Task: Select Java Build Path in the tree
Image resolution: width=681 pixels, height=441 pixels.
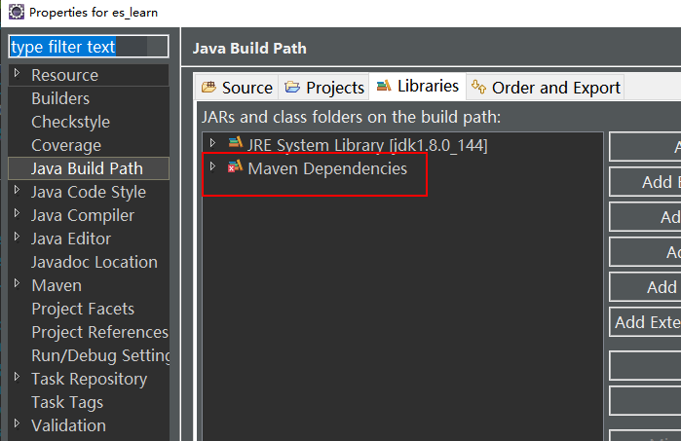Action: [89, 168]
